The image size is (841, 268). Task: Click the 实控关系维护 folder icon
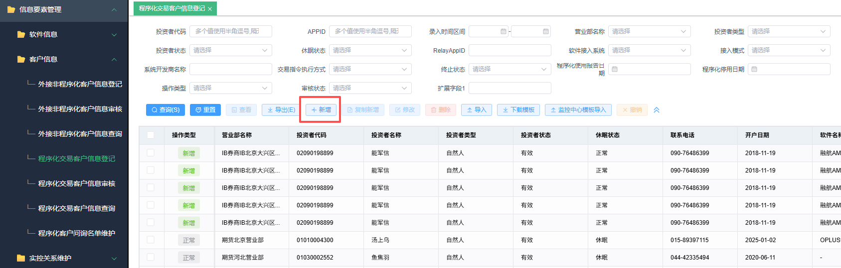21,258
